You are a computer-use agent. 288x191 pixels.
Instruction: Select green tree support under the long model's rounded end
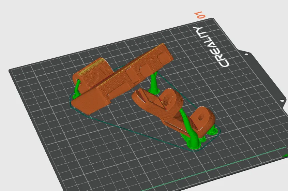click(x=77, y=90)
